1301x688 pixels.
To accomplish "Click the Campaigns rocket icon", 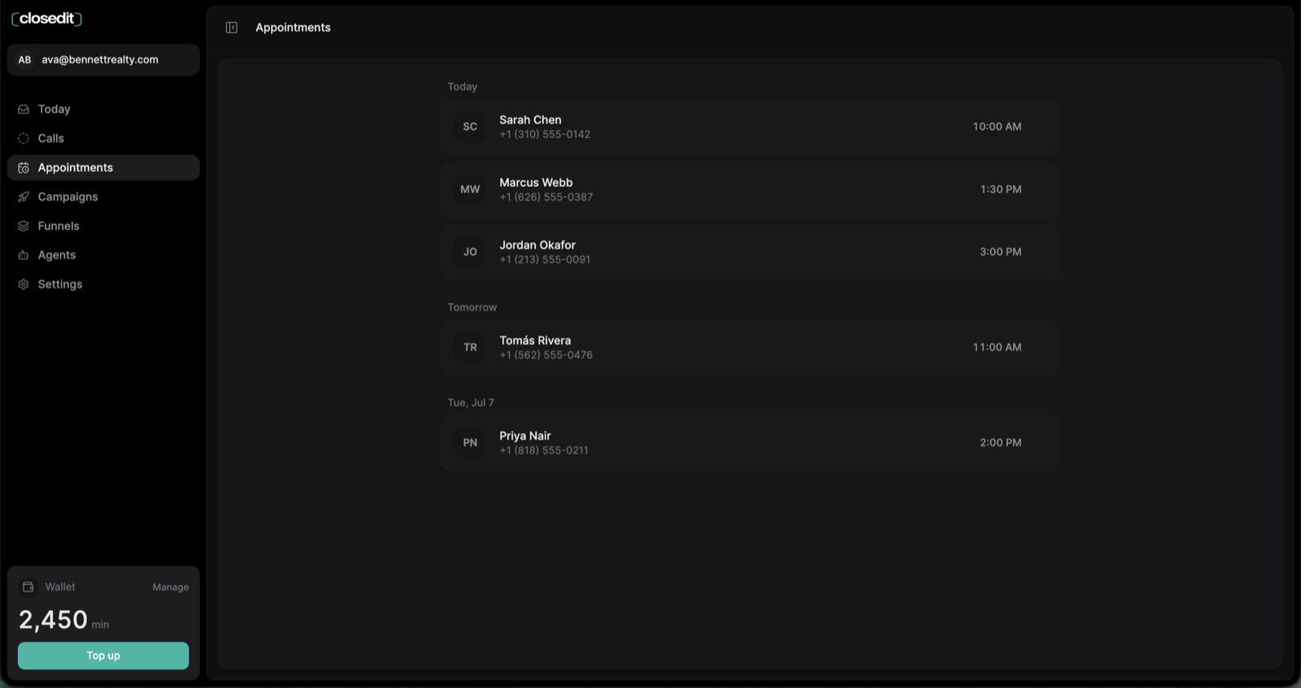I will click(x=24, y=197).
